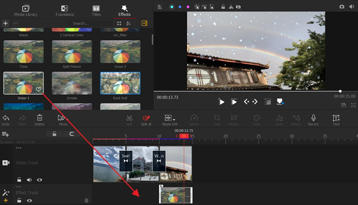Open the Media Library tab

pyautogui.click(x=25, y=10)
